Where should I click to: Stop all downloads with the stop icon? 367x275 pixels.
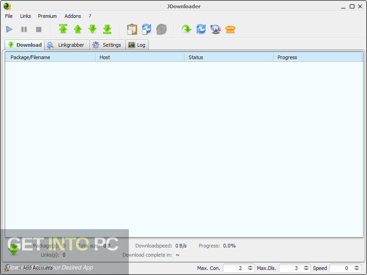(x=39, y=29)
